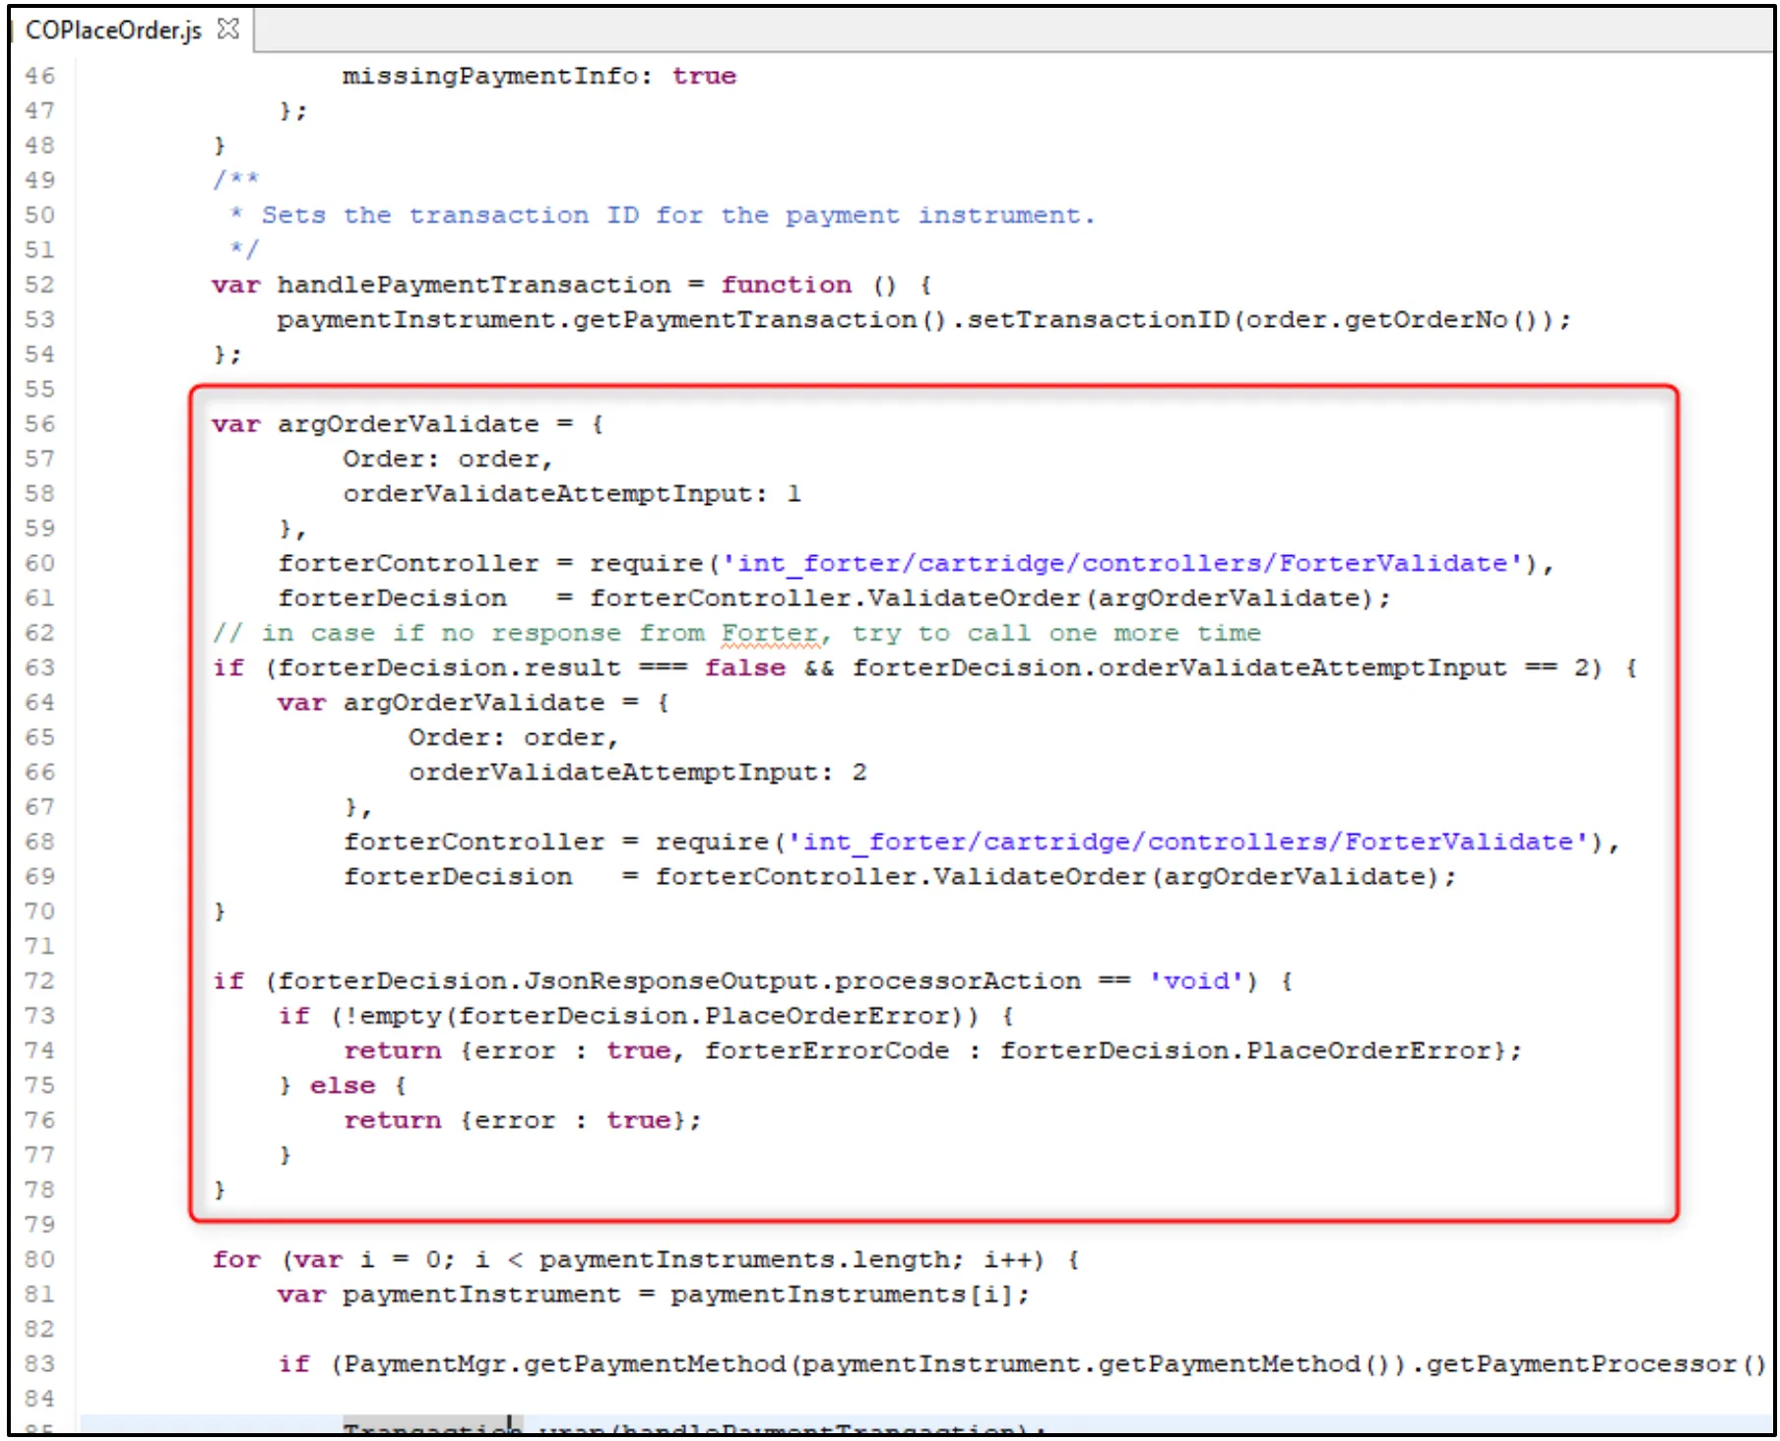The image size is (1780, 1441).
Task: Click comment 'Sets the transaction ID for the payment instrument.'
Action: pos(678,216)
